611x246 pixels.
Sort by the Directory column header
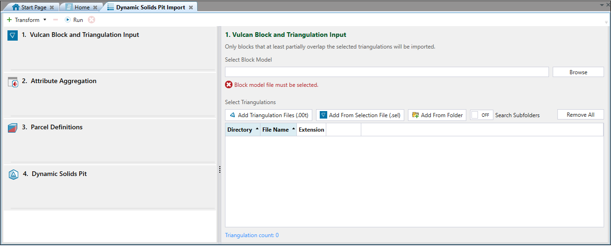tap(243, 130)
